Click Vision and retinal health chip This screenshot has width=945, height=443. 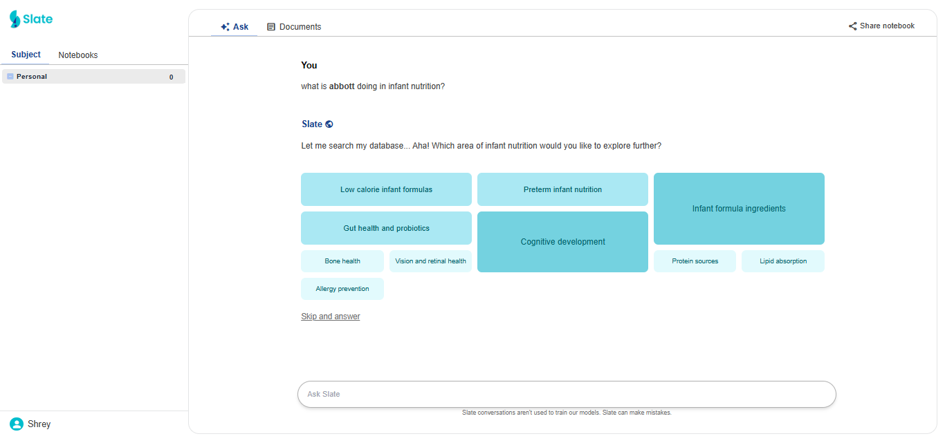430,261
